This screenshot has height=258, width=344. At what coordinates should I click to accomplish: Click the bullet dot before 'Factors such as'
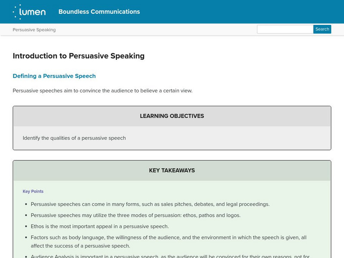(26, 237)
